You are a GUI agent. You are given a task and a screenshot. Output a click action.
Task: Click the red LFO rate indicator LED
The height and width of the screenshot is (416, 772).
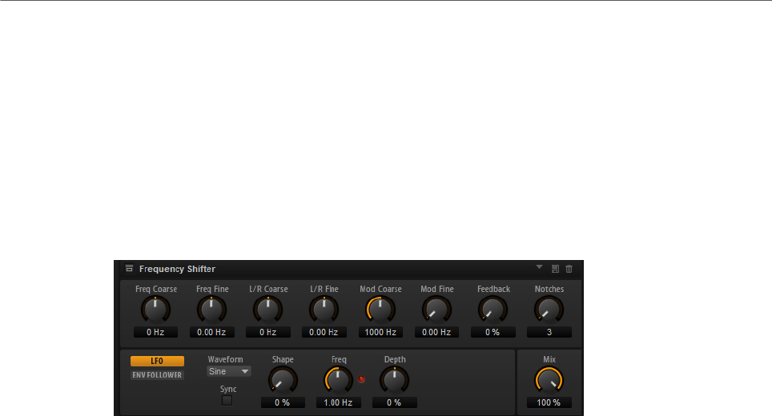click(361, 379)
